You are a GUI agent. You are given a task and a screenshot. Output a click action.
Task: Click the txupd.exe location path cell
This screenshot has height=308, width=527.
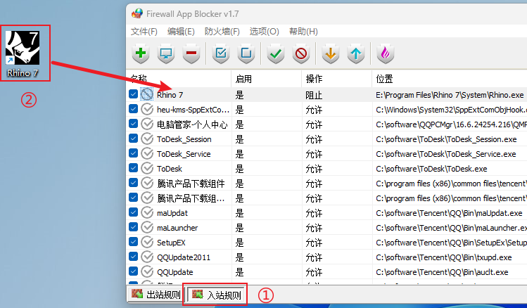click(444, 257)
